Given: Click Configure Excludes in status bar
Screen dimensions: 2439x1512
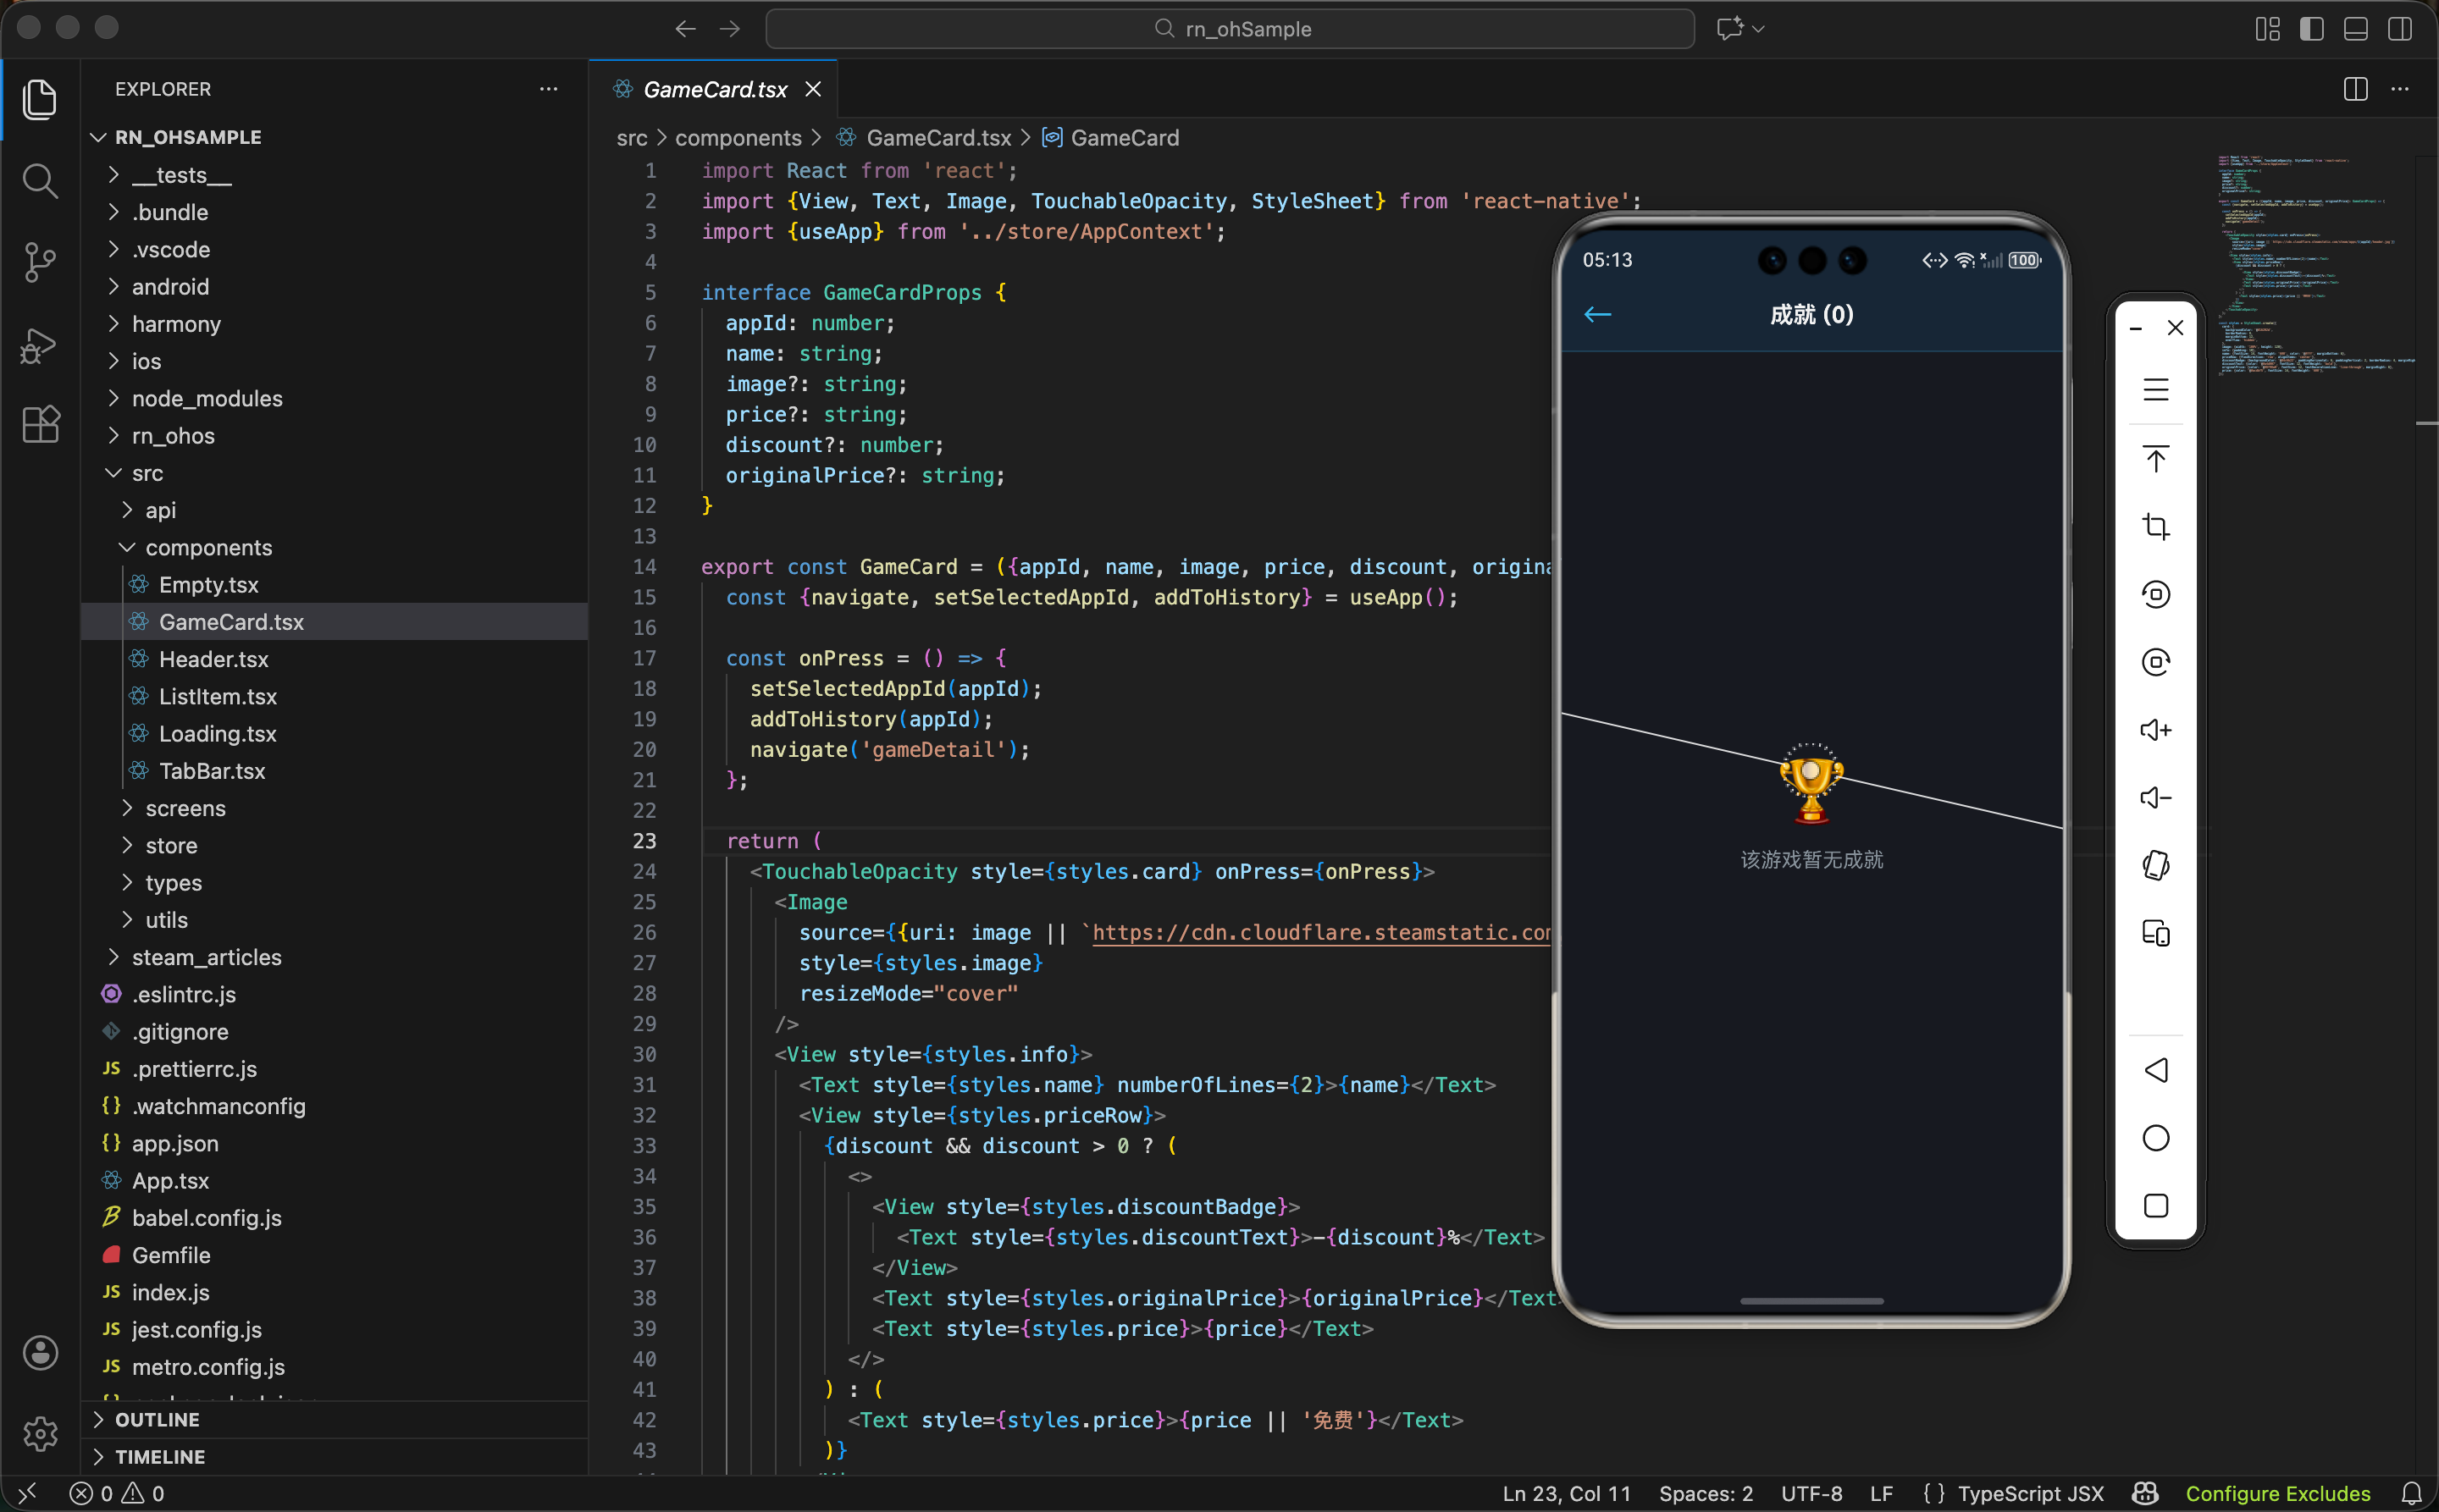Looking at the screenshot, I should coord(2277,1493).
